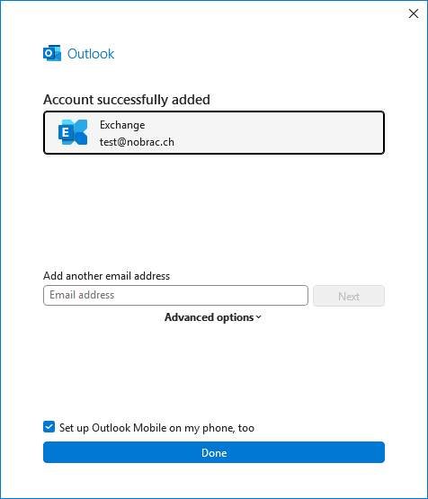Viewport: 428px width, 499px height.
Task: Uncheck Set up Outlook Mobile checkbox
Action: pyautogui.click(x=49, y=427)
